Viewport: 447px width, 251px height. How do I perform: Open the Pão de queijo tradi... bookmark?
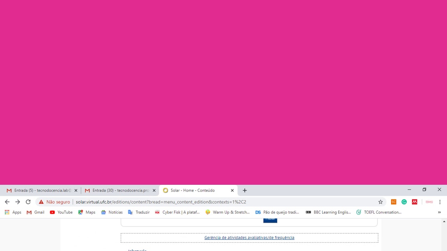pos(277,212)
